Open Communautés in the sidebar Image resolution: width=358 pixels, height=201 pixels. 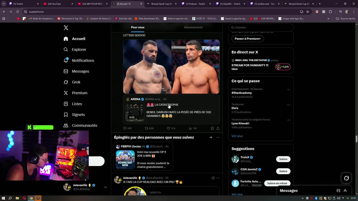click(x=80, y=125)
